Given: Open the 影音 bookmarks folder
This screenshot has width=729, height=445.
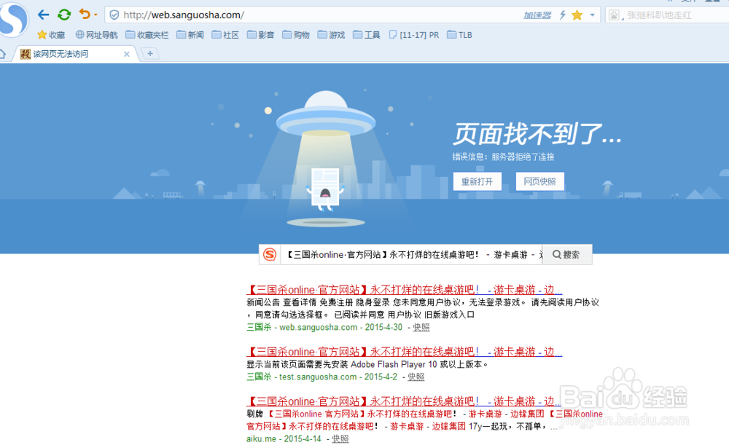Looking at the screenshot, I should pyautogui.click(x=260, y=35).
